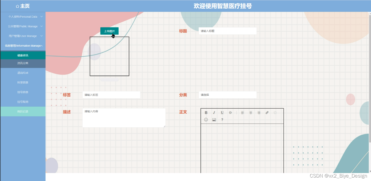Click 个人资料/Personal Data menu label
Screen dimensions: 371x181
tap(23, 17)
